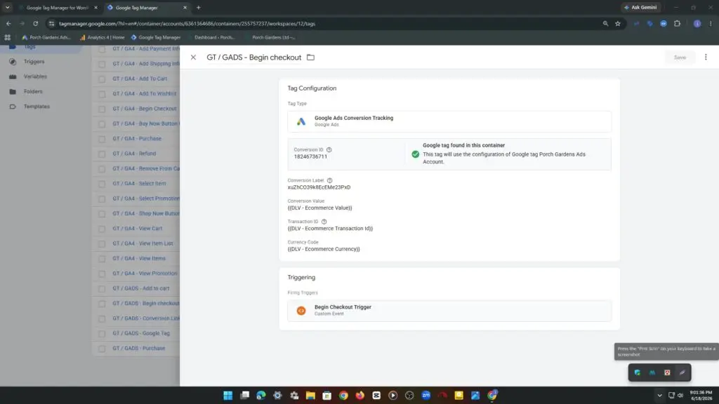
Task: Click {{DLV - Ecommerce Value}} conversion value
Action: (319, 208)
